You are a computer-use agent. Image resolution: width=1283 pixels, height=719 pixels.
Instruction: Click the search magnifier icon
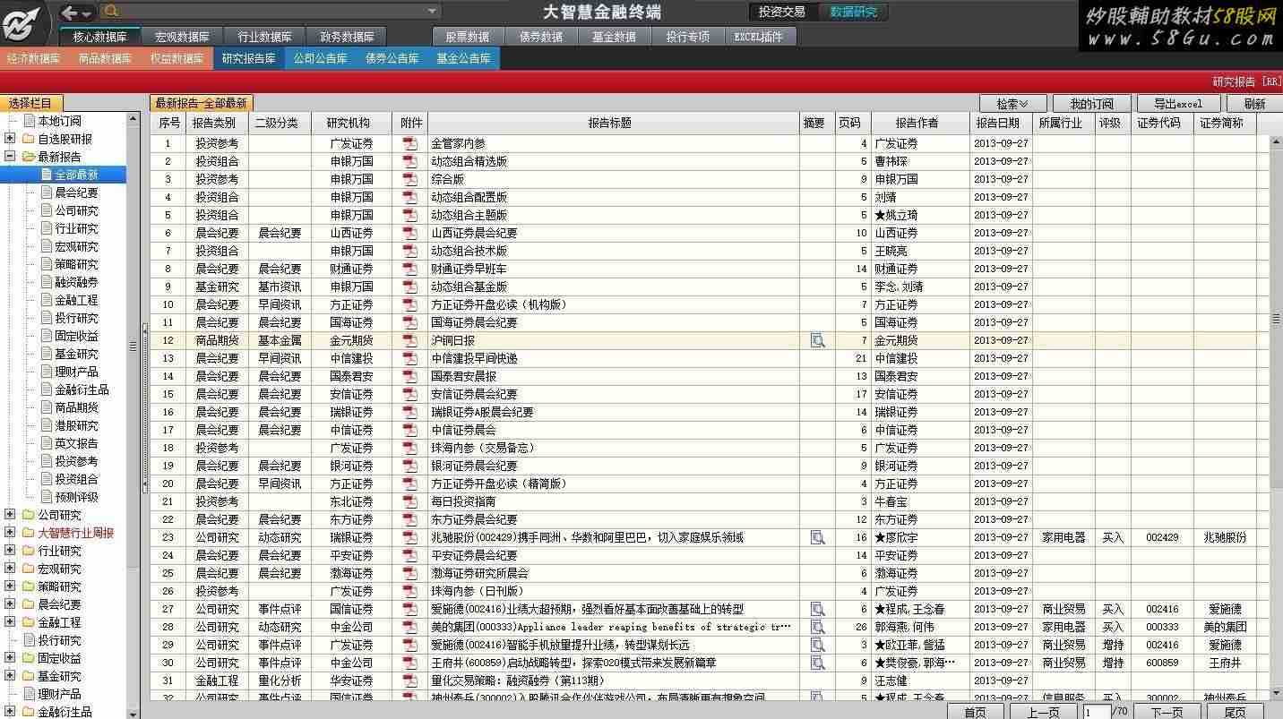(111, 11)
